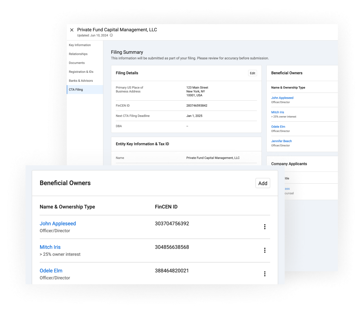Click the info icon beside the updated date
Viewport: 362px width, 309px height.
(x=111, y=35)
